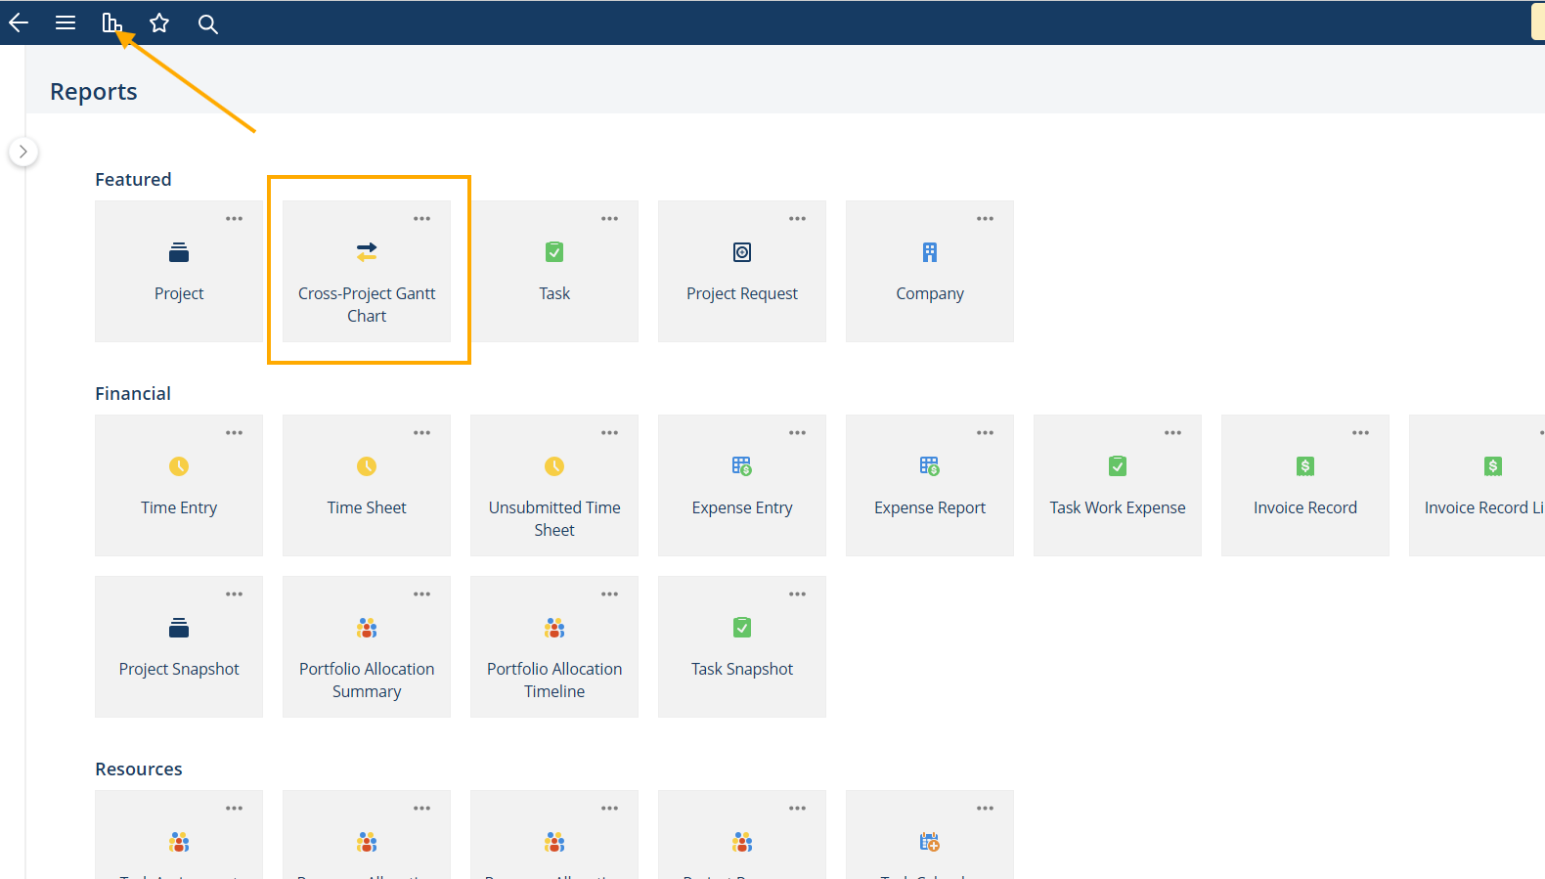
Task: Open the hamburger menu
Action: tap(66, 22)
